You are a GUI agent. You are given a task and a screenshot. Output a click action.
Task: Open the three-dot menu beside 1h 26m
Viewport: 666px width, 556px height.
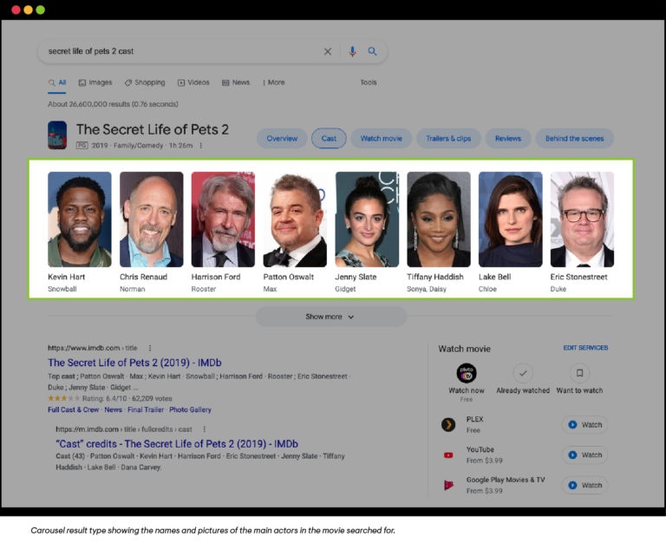(201, 145)
